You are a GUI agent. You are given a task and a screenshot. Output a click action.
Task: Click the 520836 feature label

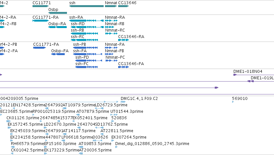pyautogui.click(x=119, y=118)
